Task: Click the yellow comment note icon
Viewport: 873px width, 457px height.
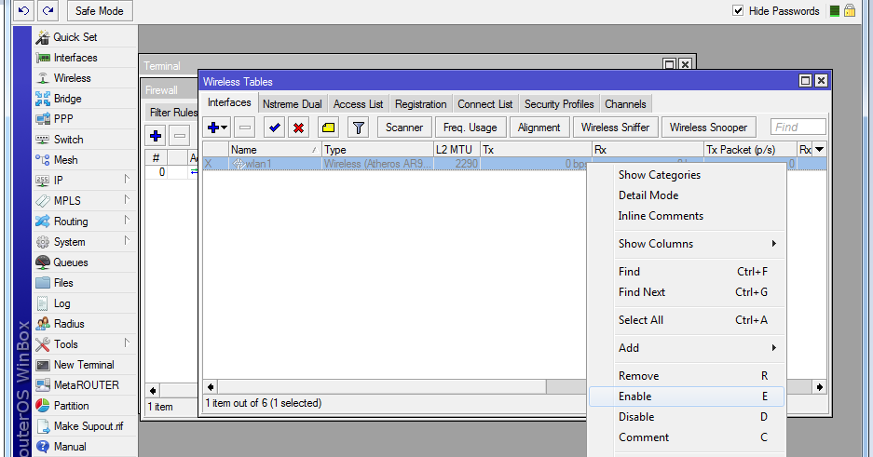Action: pyautogui.click(x=329, y=128)
